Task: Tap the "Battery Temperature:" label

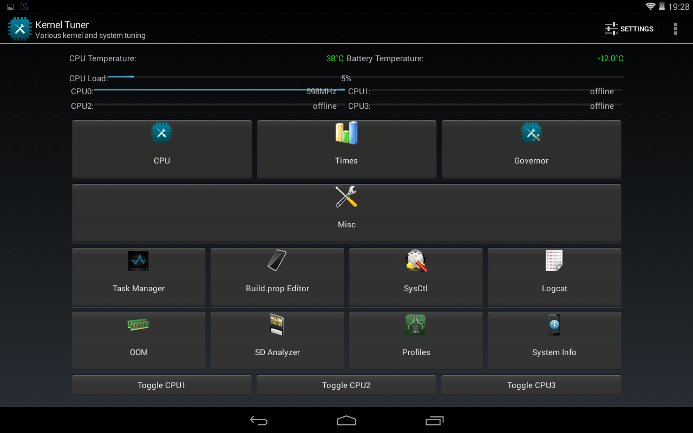Action: click(385, 58)
